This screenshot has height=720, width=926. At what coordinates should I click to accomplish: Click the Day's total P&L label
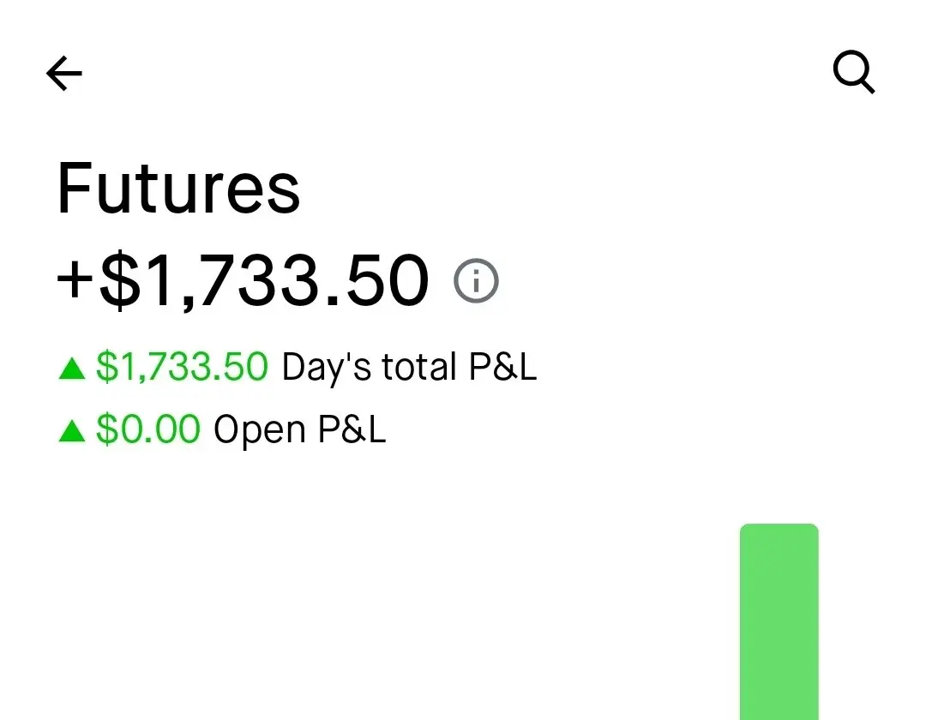pyautogui.click(x=409, y=368)
